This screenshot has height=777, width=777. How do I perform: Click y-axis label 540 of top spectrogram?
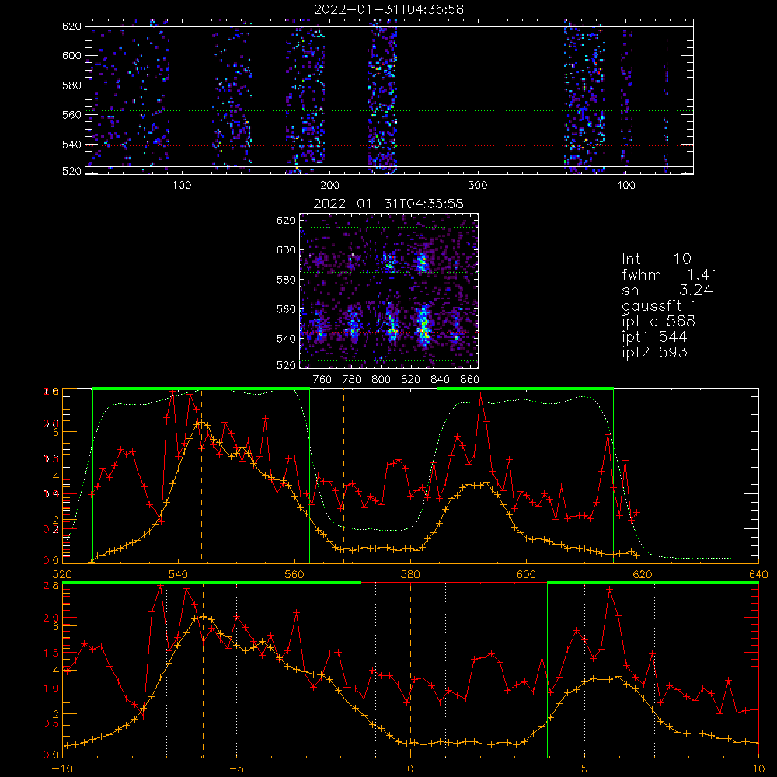tap(71, 145)
